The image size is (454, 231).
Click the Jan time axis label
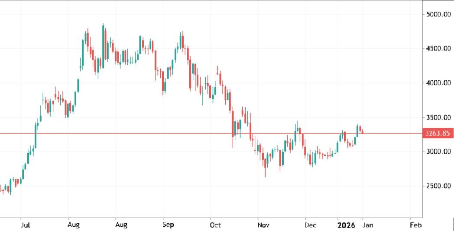(x=367, y=225)
